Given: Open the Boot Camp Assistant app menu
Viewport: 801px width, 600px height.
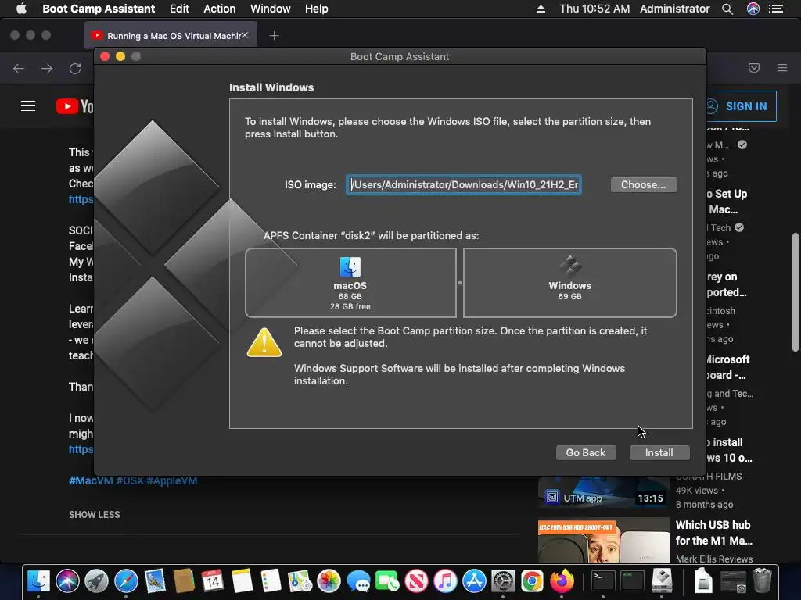Looking at the screenshot, I should [x=99, y=9].
